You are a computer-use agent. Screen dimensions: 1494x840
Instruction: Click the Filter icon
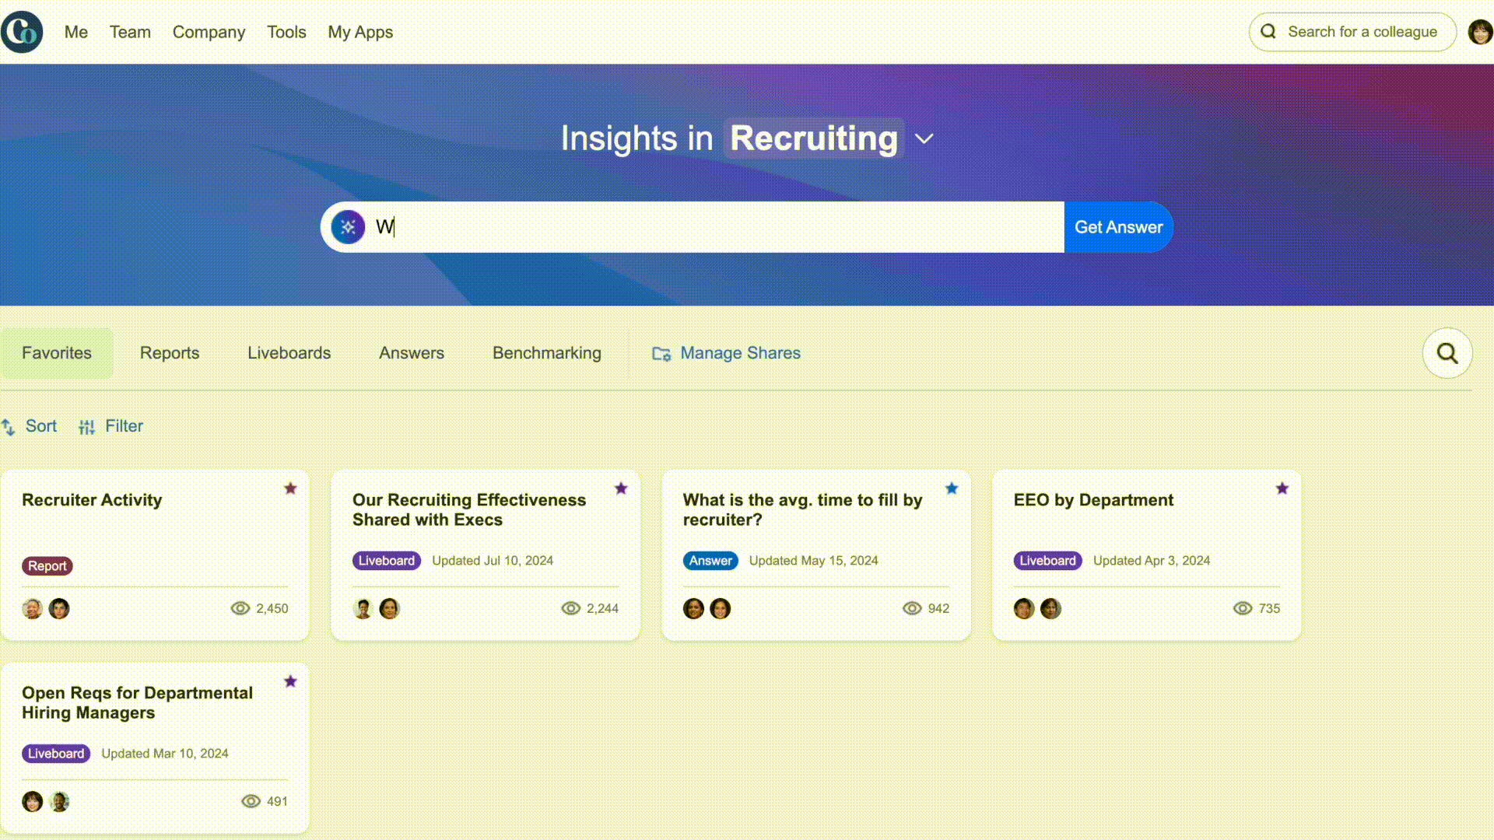pos(86,425)
